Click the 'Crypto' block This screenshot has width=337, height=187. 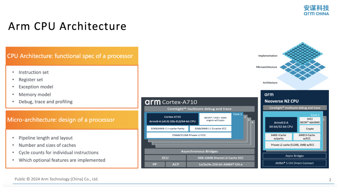310,129
